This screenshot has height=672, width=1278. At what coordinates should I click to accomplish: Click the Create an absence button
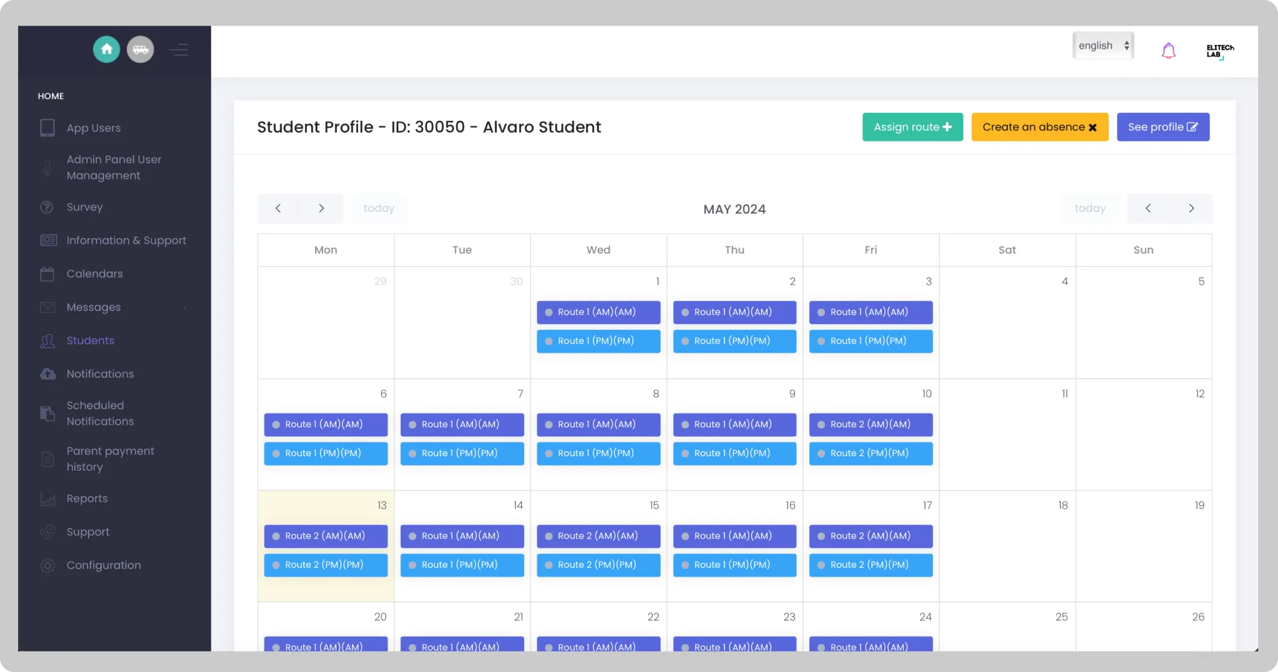coord(1040,127)
